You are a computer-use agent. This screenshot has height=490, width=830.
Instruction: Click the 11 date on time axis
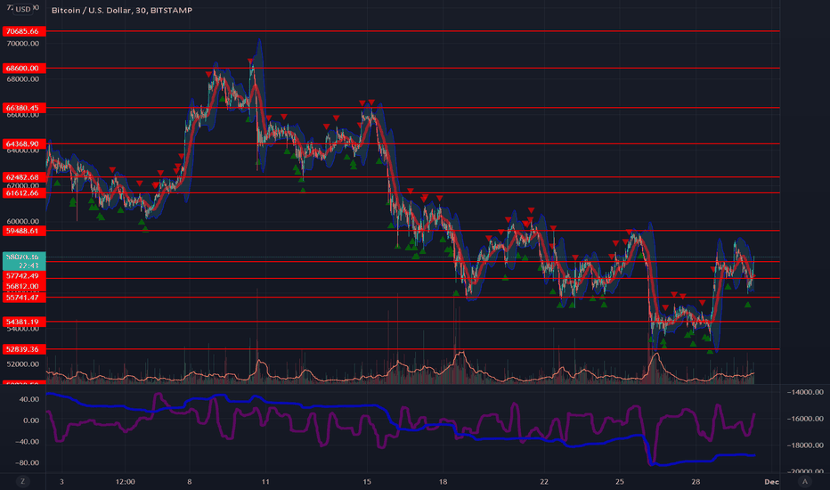pyautogui.click(x=265, y=481)
